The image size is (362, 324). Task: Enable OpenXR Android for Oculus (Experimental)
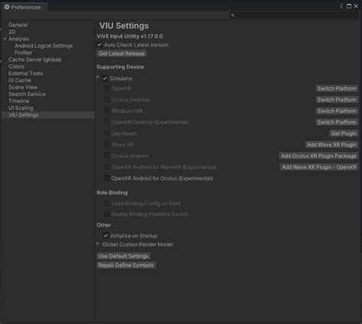(107, 178)
